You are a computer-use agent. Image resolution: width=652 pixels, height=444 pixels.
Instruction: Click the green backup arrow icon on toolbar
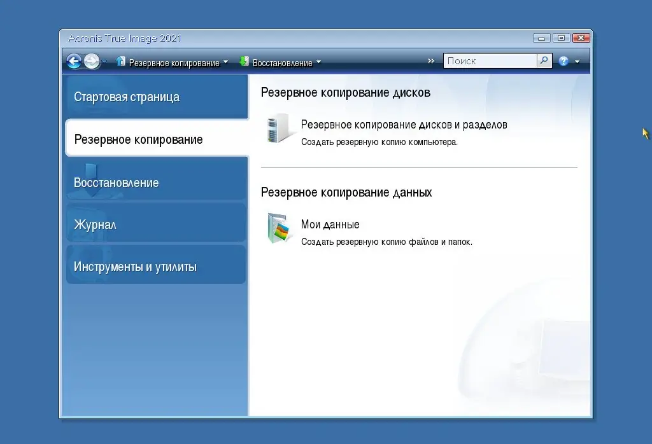click(x=120, y=62)
